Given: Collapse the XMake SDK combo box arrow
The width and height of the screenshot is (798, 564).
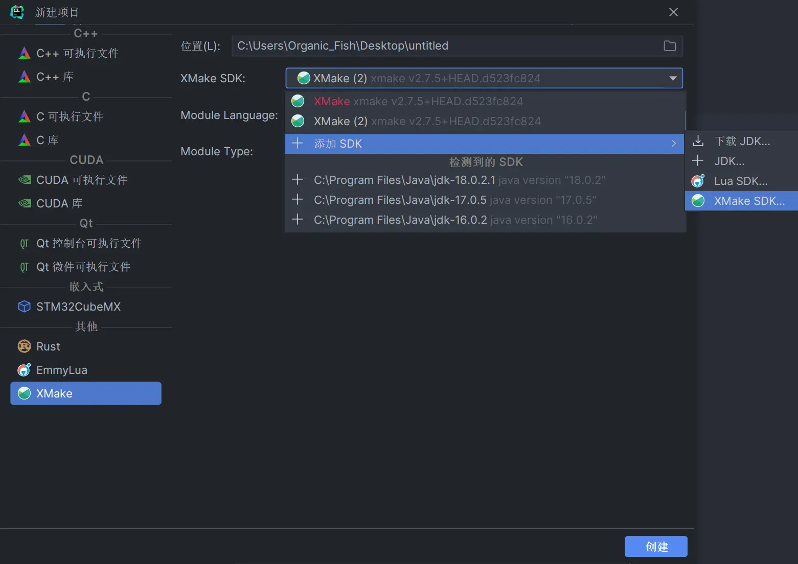Looking at the screenshot, I should (x=673, y=78).
